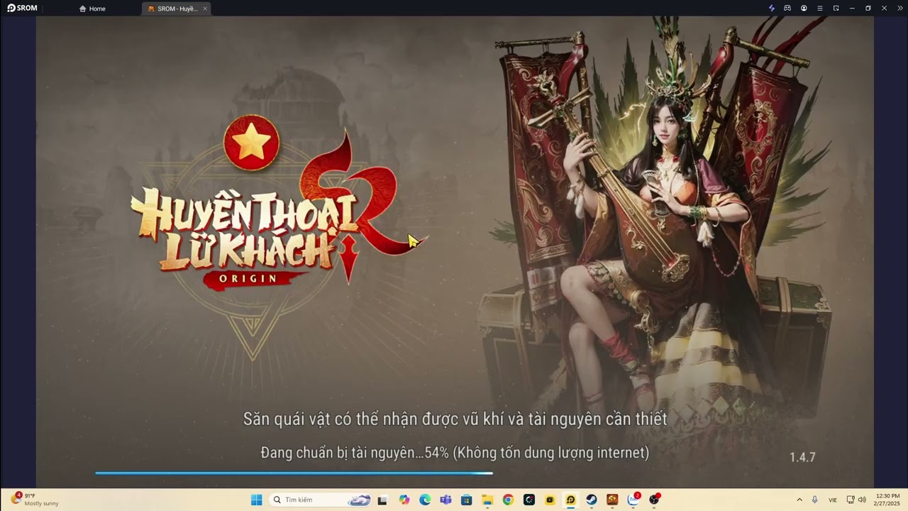Click the Đang chuẩn bị tài nguyên status text
Viewport: 908px width, 511px height.
pos(455,452)
